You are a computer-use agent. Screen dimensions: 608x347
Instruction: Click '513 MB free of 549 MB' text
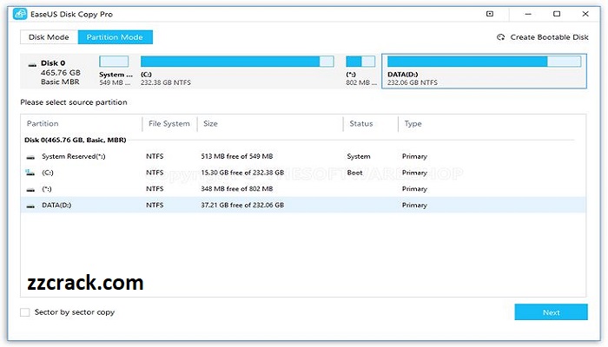(x=237, y=156)
